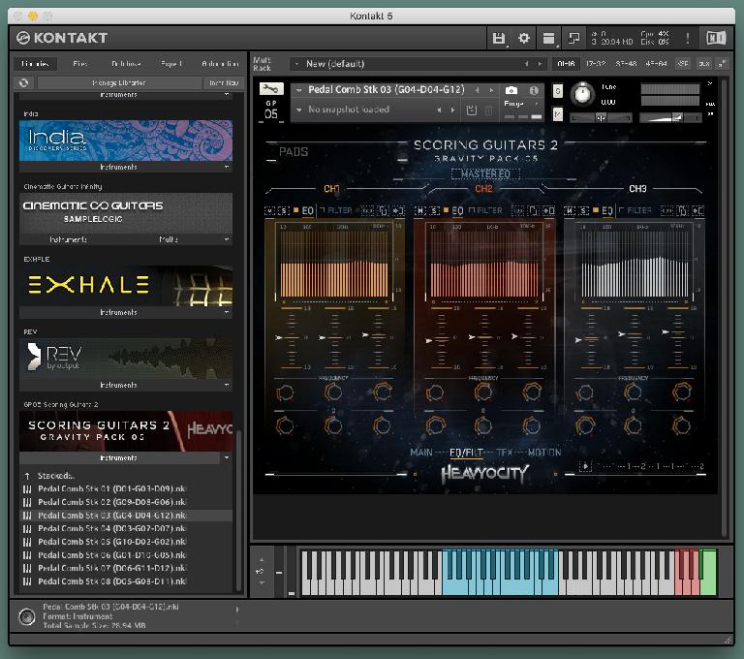Viewport: 744px width, 659px height.
Task: Mute CH3 with M button
Action: 570,210
